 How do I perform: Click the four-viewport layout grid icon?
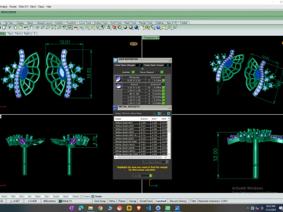pos(70,28)
